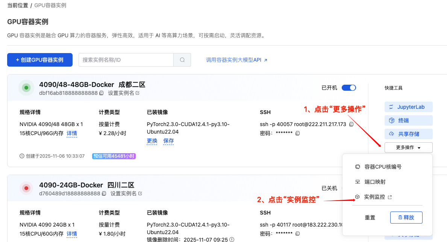Copy instance ID d760489d of 4090-24GB-Docker

(x=104, y=193)
